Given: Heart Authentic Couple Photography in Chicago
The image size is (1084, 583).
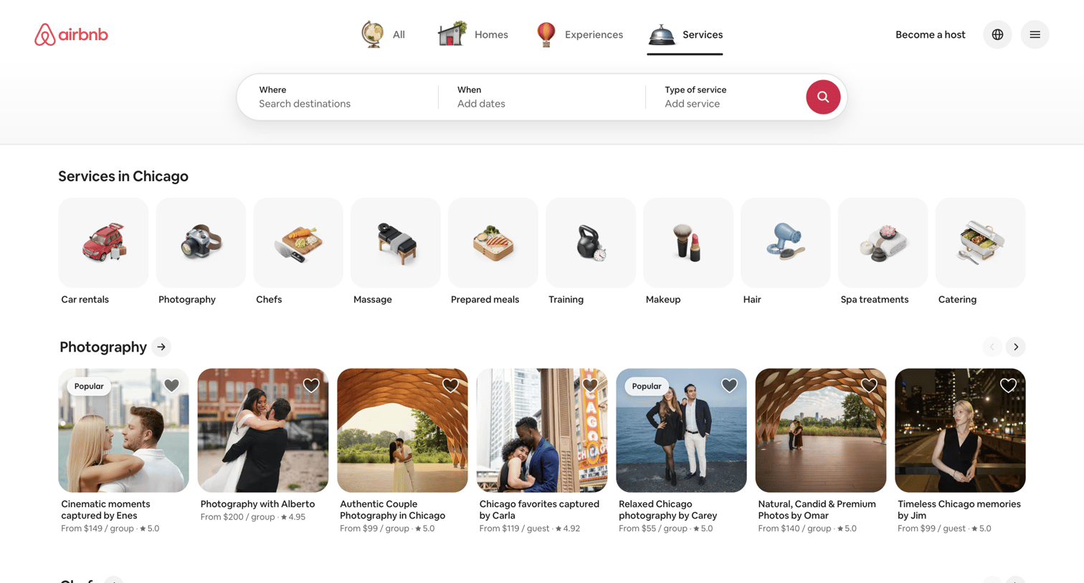Looking at the screenshot, I should pyautogui.click(x=450, y=385).
